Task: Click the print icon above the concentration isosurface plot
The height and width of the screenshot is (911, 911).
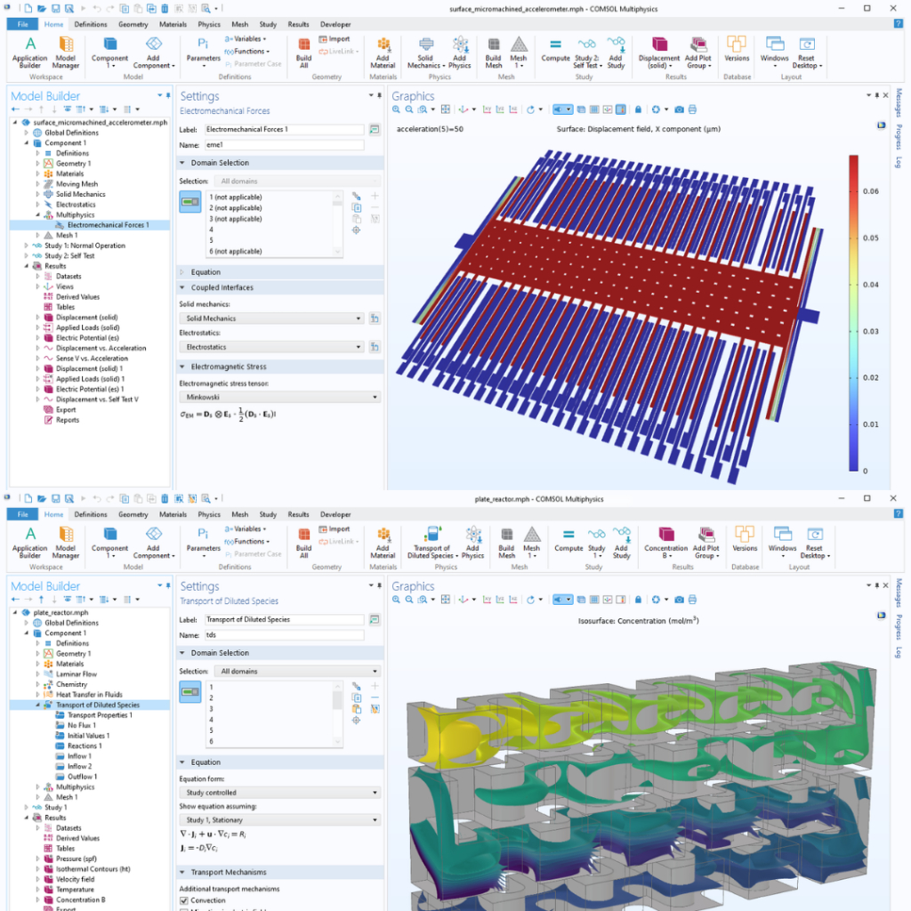Action: point(692,600)
